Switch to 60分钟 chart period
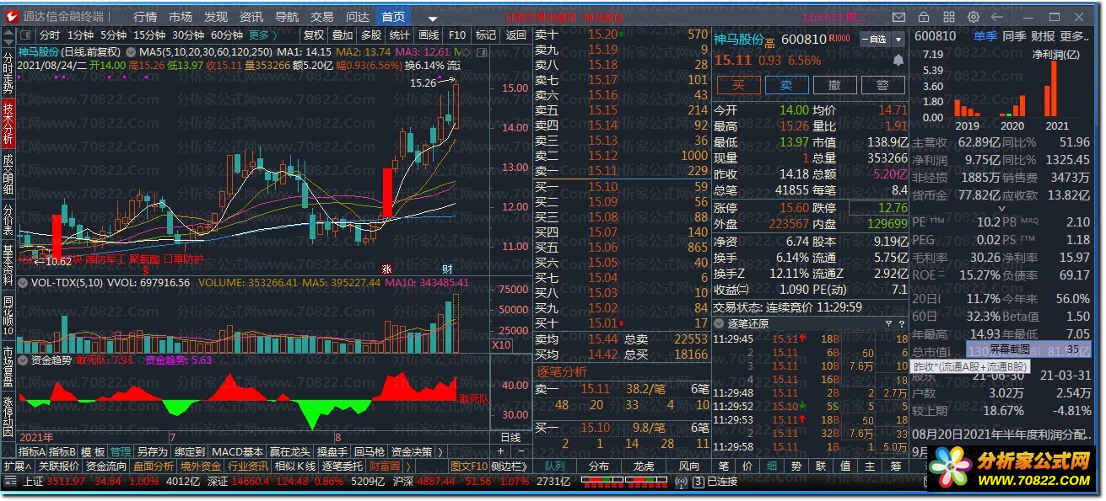This screenshot has width=1106, height=501. point(227,35)
